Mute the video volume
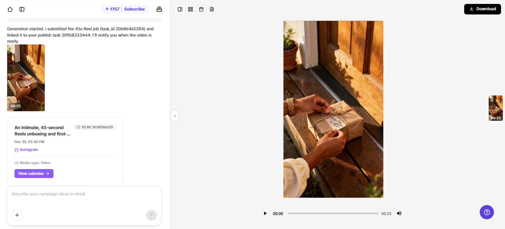Image resolution: width=505 pixels, height=229 pixels. [399, 213]
